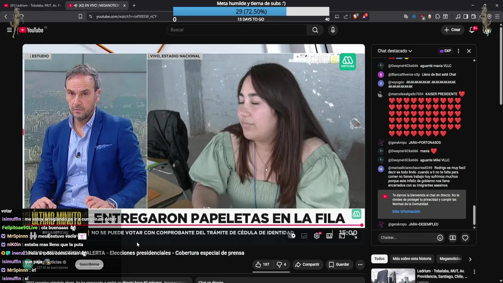Viewport: 503px width, 283px height.
Task: Expand the Chat destacado dropdown
Action: (395, 51)
